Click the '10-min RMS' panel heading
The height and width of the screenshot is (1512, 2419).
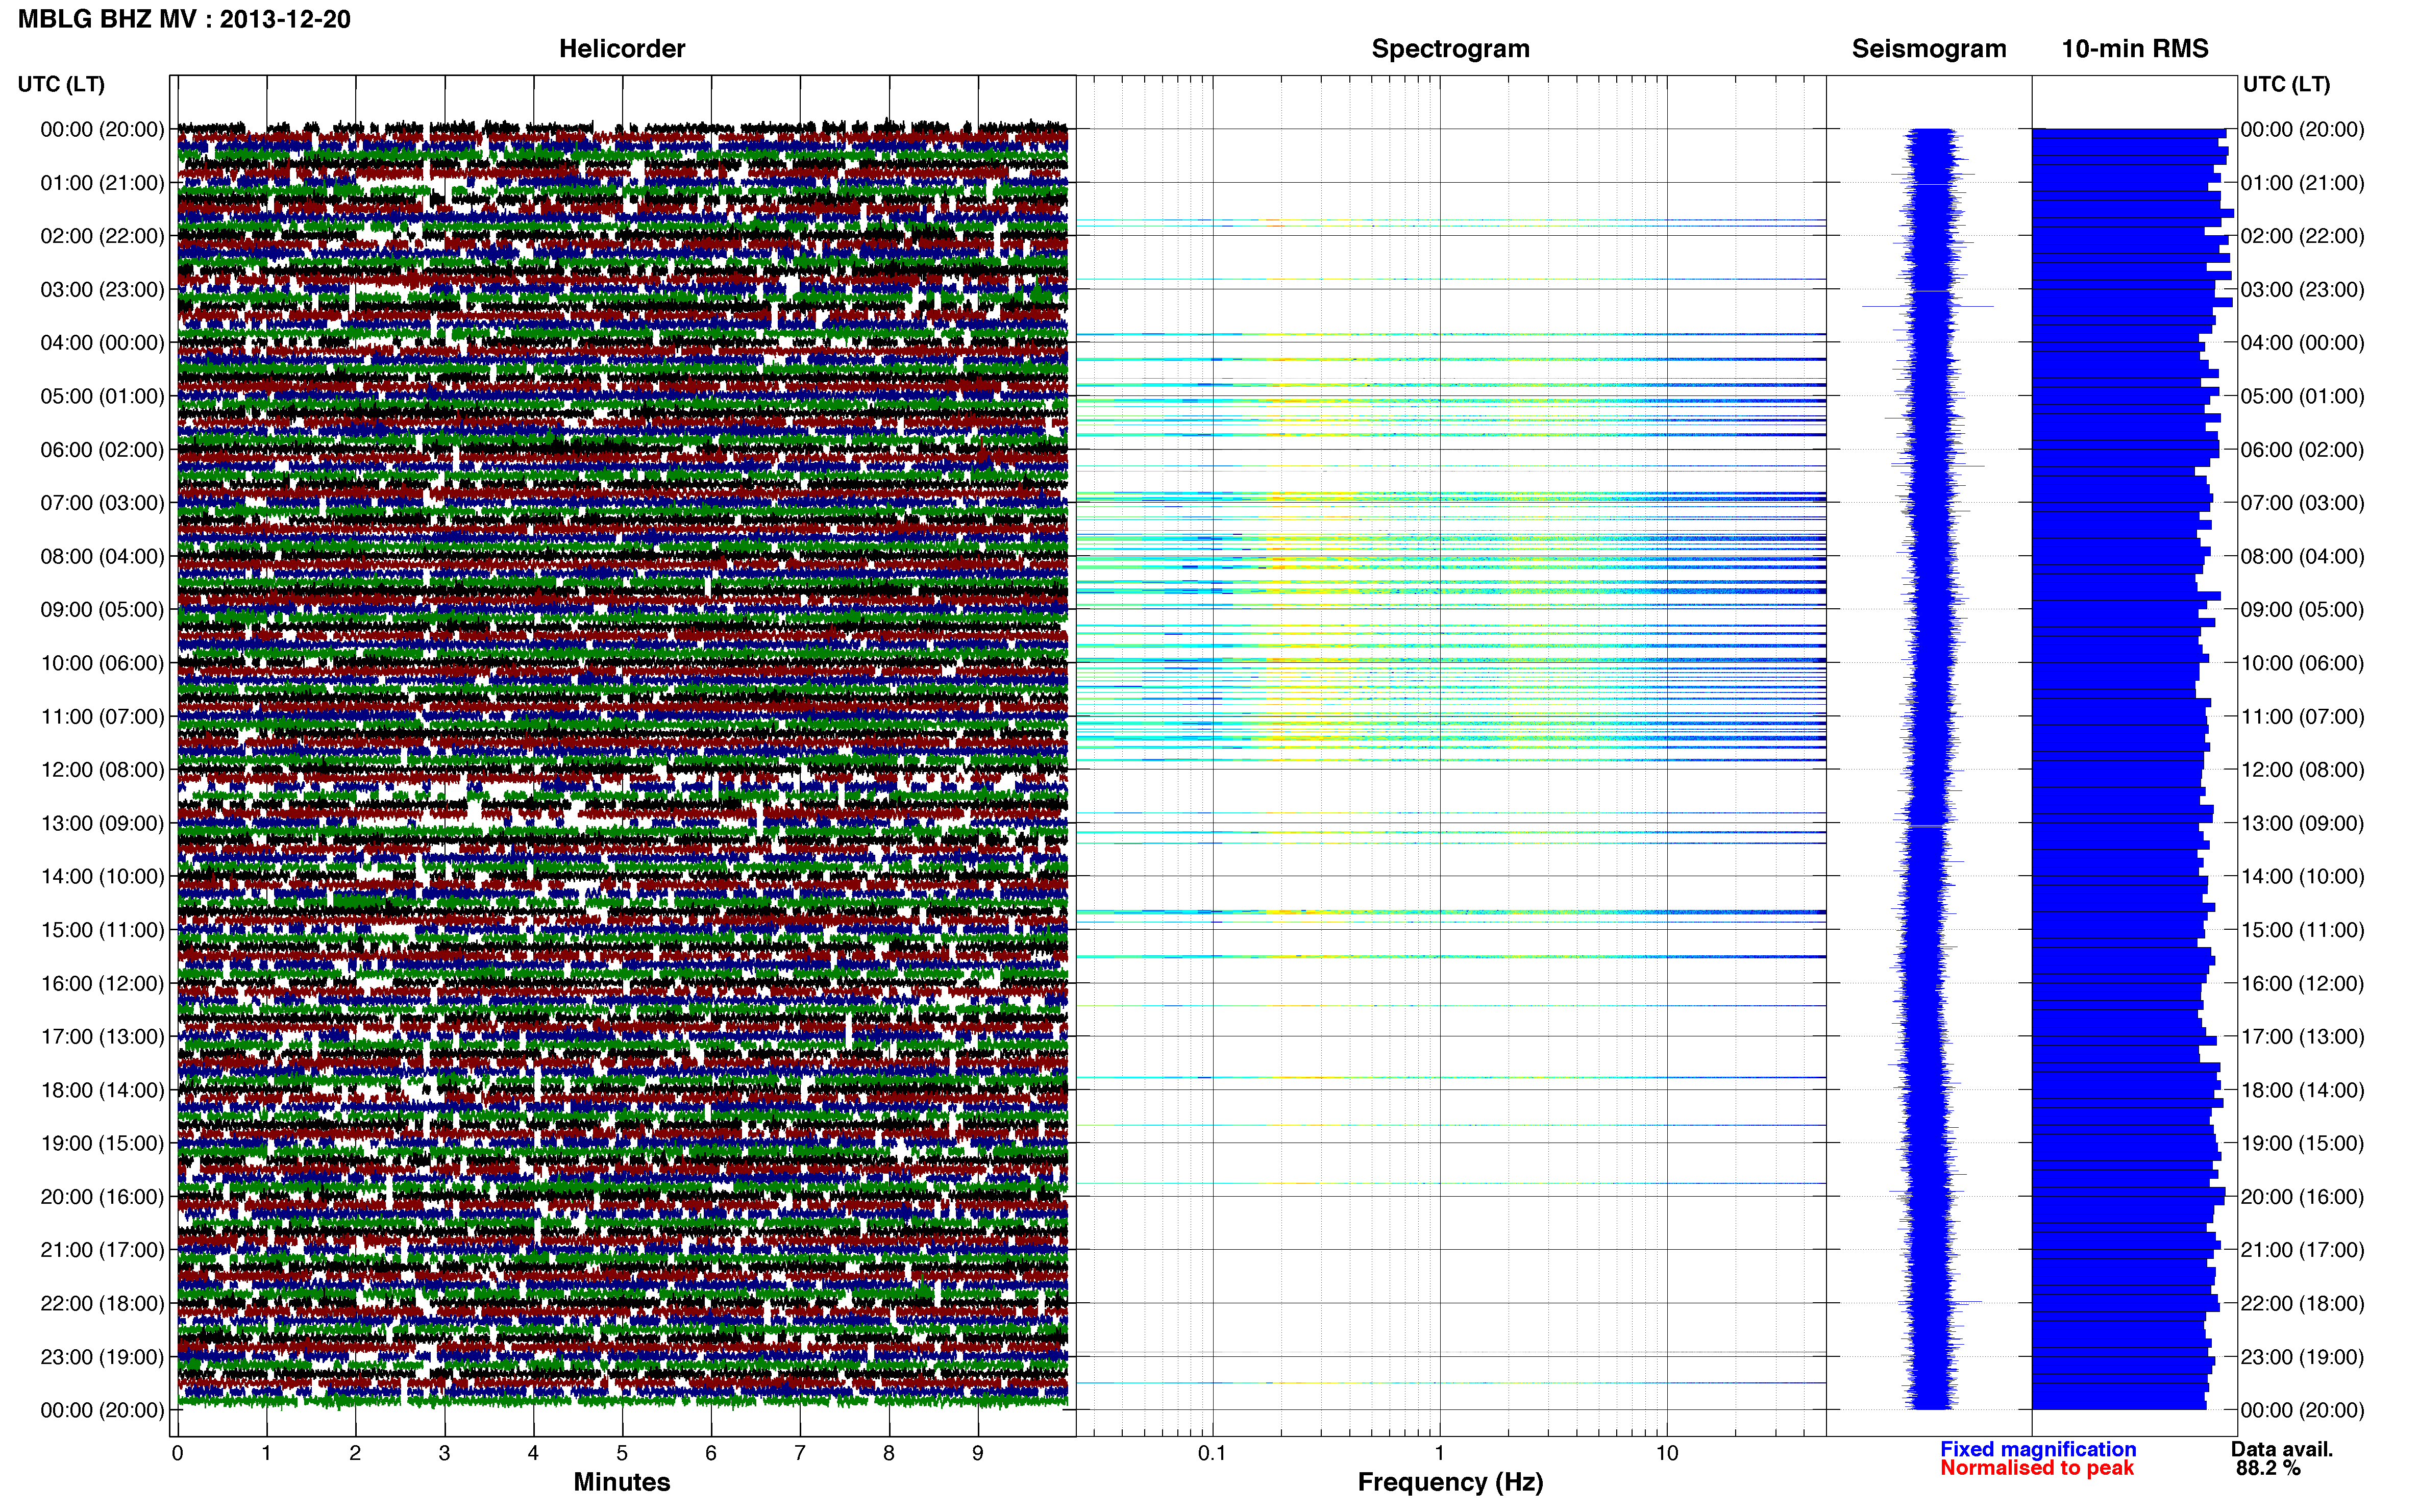click(x=2135, y=48)
